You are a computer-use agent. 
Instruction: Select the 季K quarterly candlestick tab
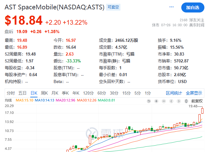[65, 93]
